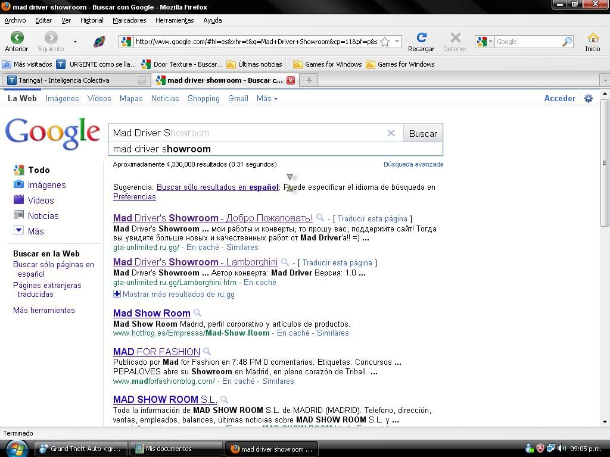Viewport: 610px width, 457px height.
Task: Open the Más visitados bookmark folder
Action: pos(27,64)
